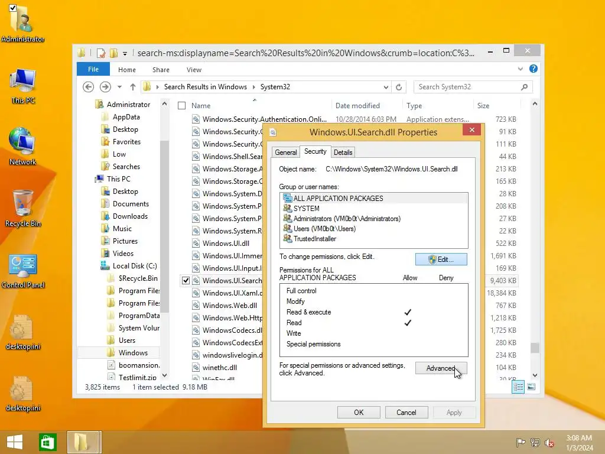
Task: Click the file list scroll down arrow
Action: point(535,375)
